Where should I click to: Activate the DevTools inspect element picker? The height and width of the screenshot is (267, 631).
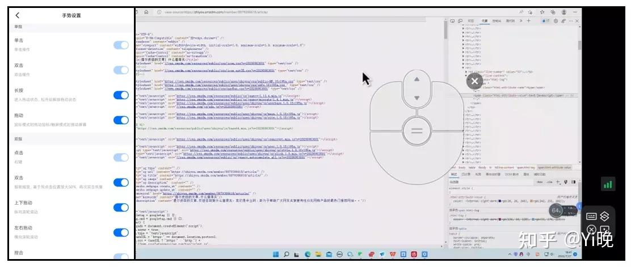click(x=452, y=21)
